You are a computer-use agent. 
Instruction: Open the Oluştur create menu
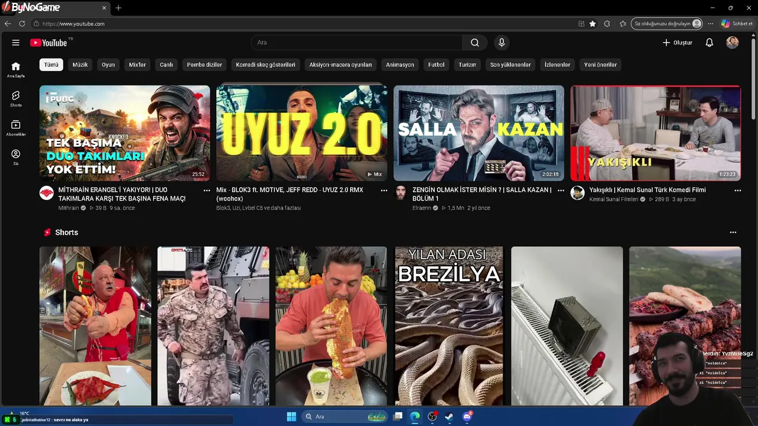[677, 43]
